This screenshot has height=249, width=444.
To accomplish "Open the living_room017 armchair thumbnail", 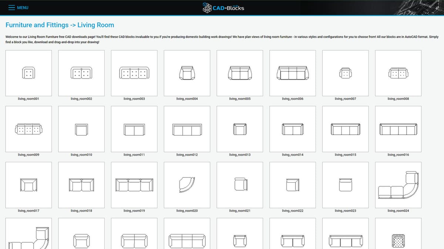I will tap(28, 185).
